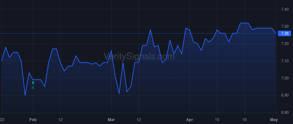The width and height of the screenshot is (293, 124).
Task: Click the 6.80 price axis label
Action: [x=285, y=113]
